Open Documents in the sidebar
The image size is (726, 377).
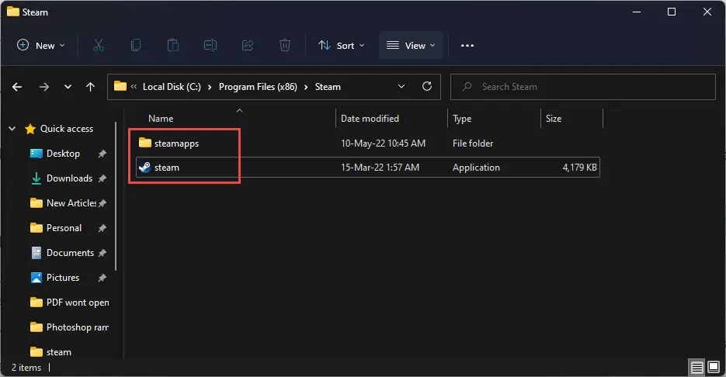pyautogui.click(x=70, y=253)
